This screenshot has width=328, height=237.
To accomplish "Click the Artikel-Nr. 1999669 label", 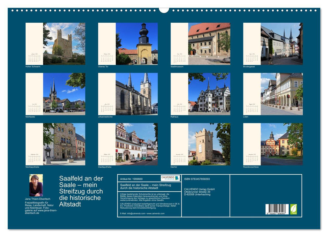I will coord(131,178).
